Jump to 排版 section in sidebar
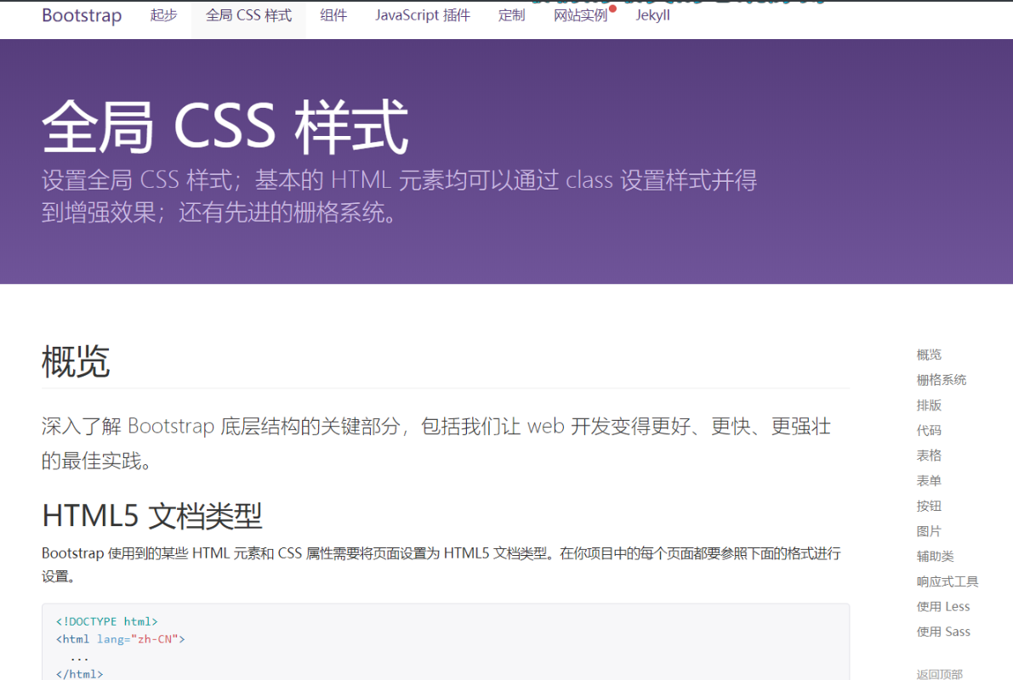This screenshot has width=1013, height=680. [929, 405]
